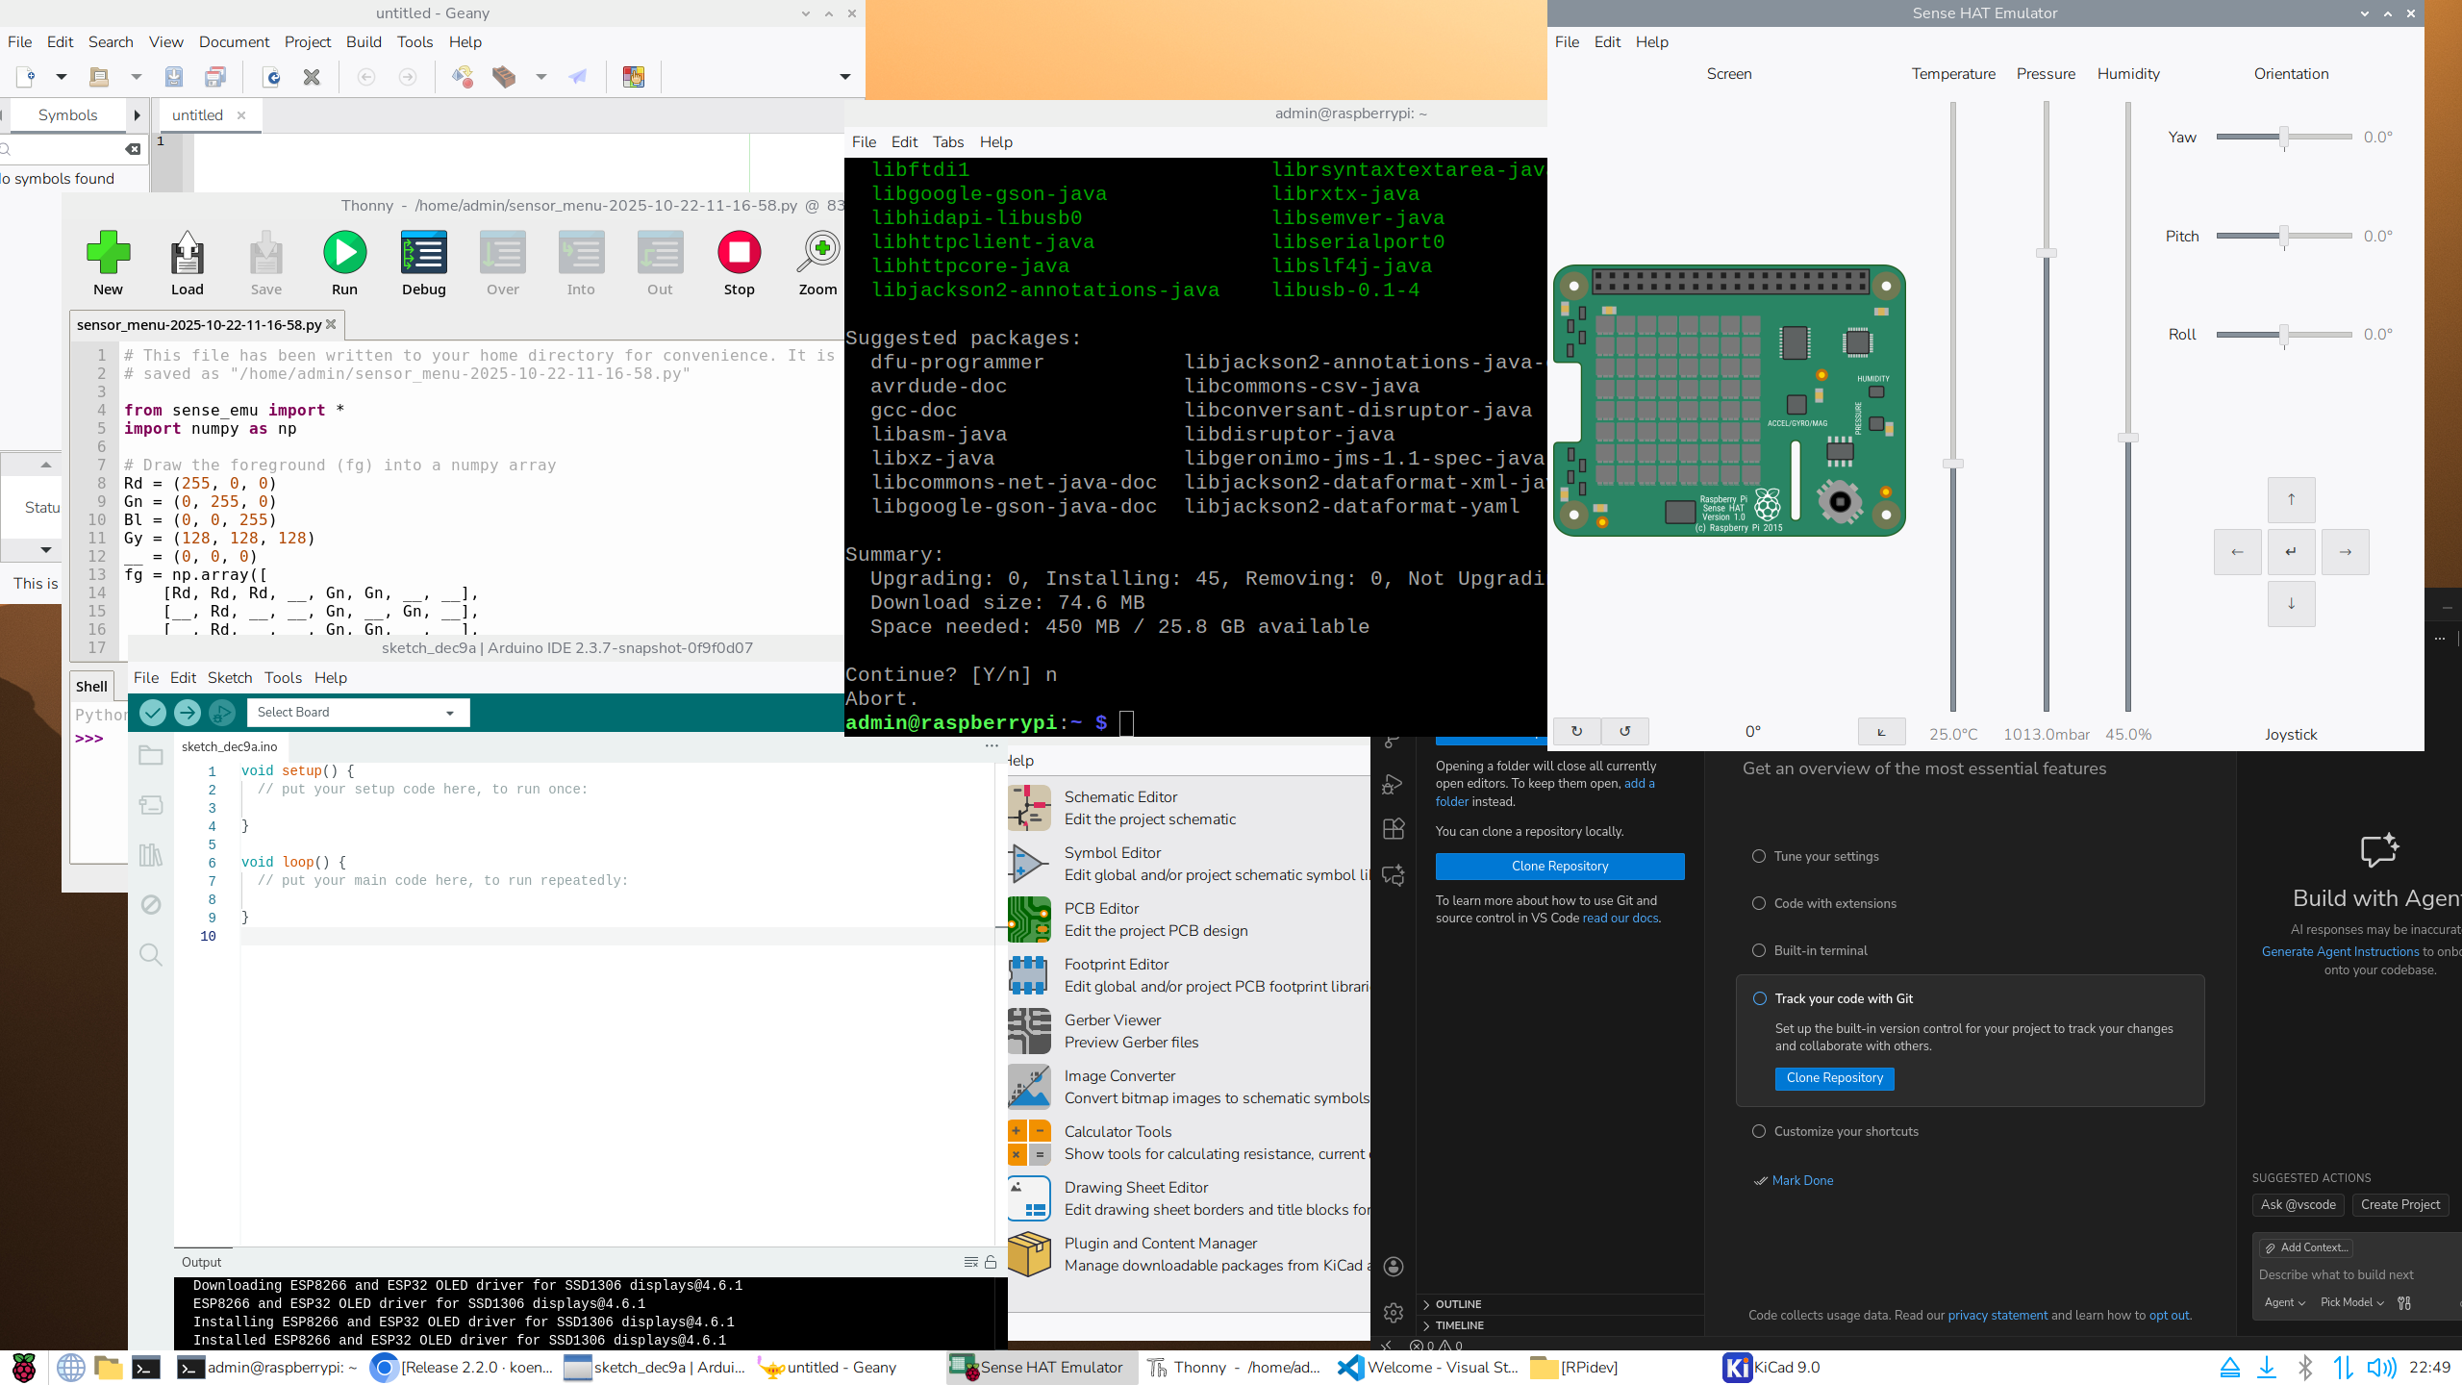
Task: Open VS Code Extensions sidebar icon
Action: 1394,829
